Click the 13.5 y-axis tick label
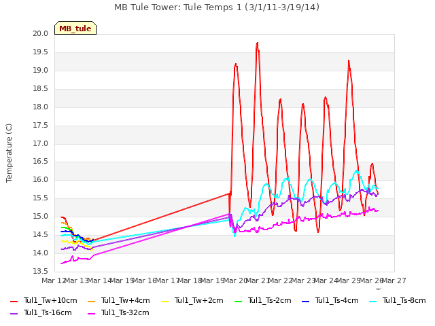 tap(41, 271)
